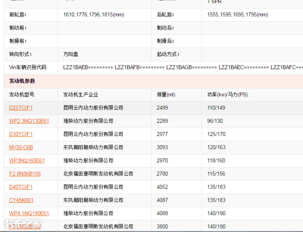Click displacement value 2970
The image size is (303, 232).
[162, 160]
